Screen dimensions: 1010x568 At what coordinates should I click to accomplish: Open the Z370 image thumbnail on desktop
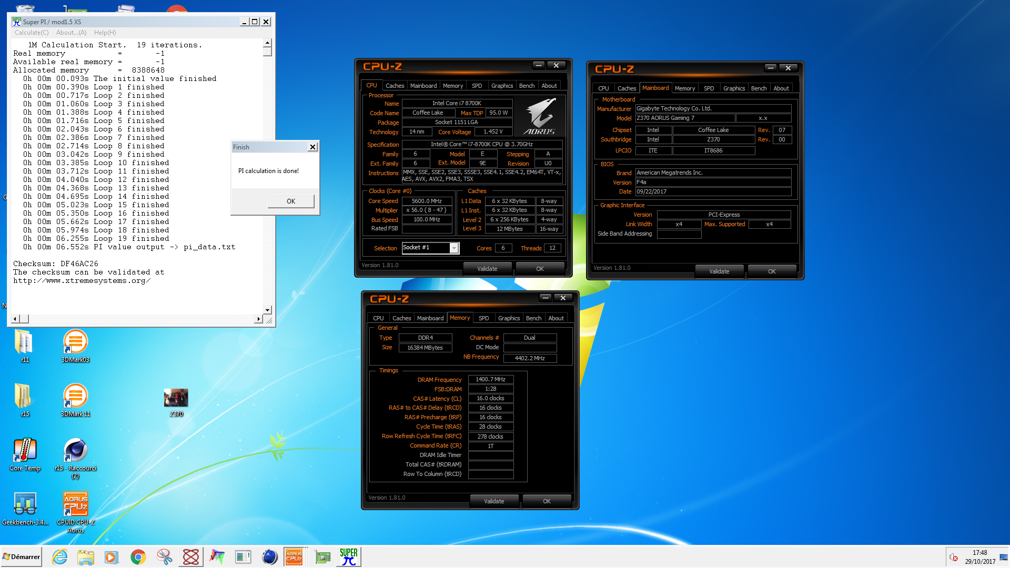point(176,402)
